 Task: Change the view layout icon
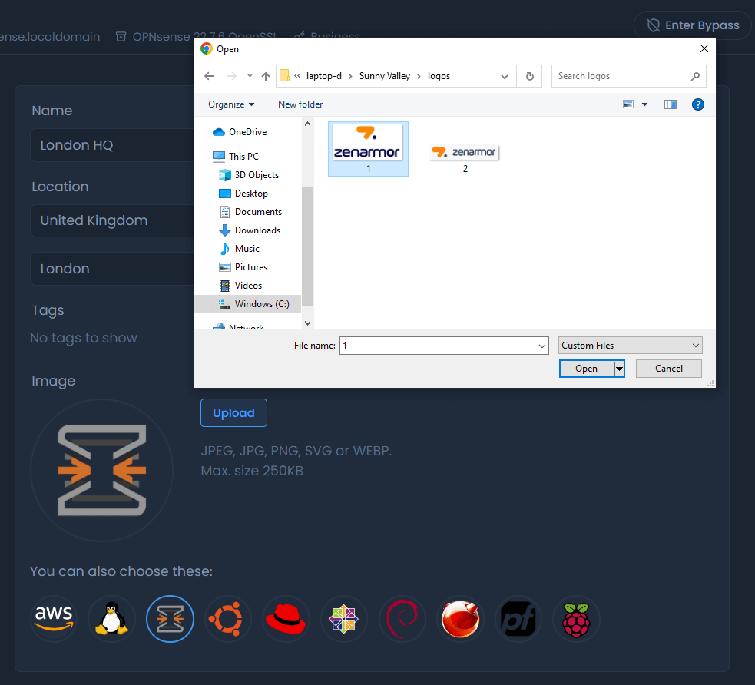pyautogui.click(x=628, y=104)
